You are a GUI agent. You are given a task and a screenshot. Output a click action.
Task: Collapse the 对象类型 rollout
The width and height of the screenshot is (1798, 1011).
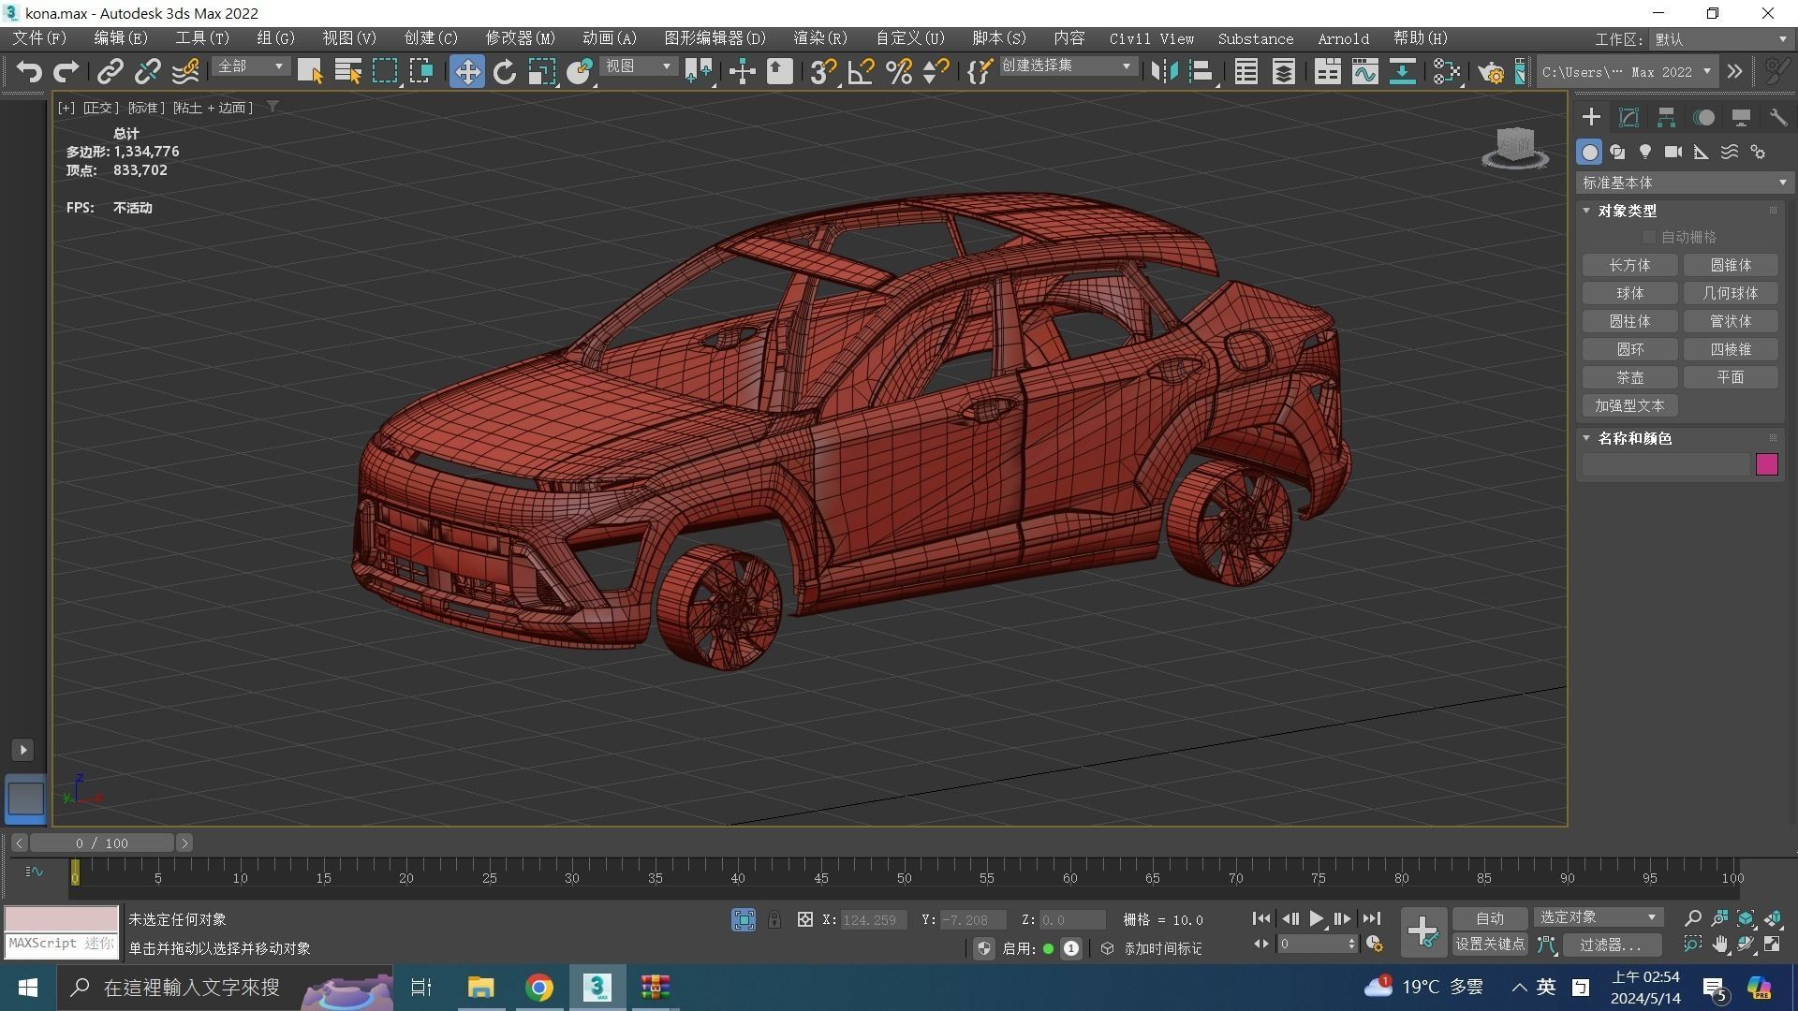click(x=1586, y=211)
